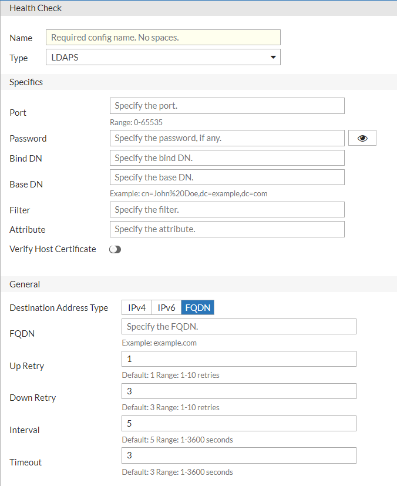Click the Down Retry label
The image size is (397, 486).
coord(32,398)
